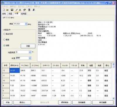Click the 49445 SWR cell in row 7
Screen dimensions: 117x107
pyautogui.click(x=46, y=96)
